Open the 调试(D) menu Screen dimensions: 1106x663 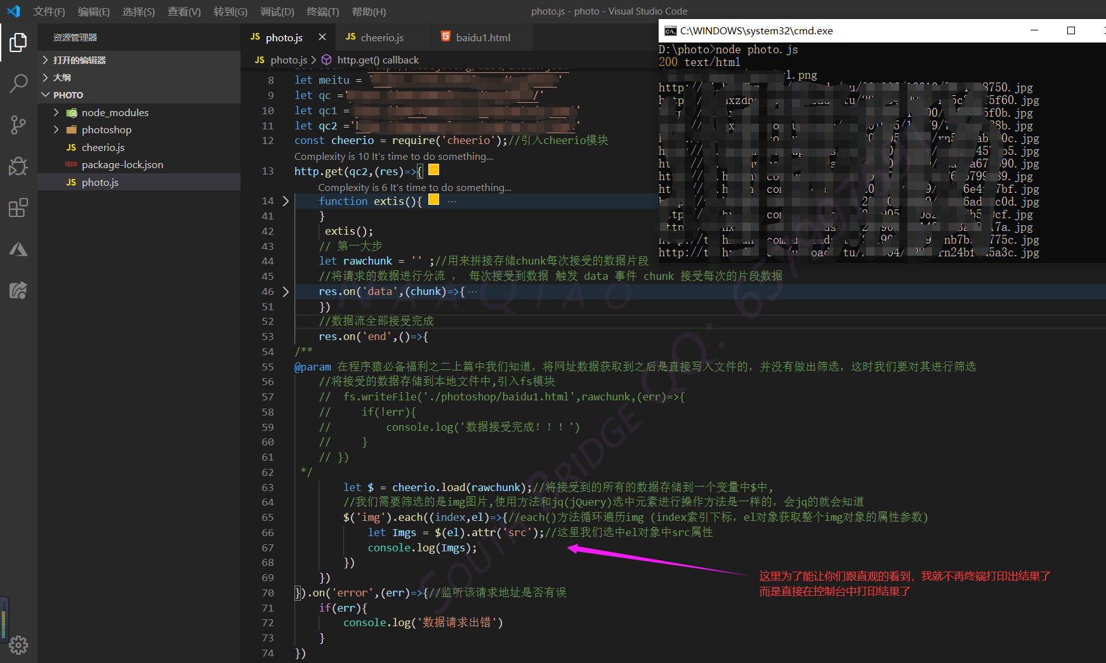tap(277, 11)
